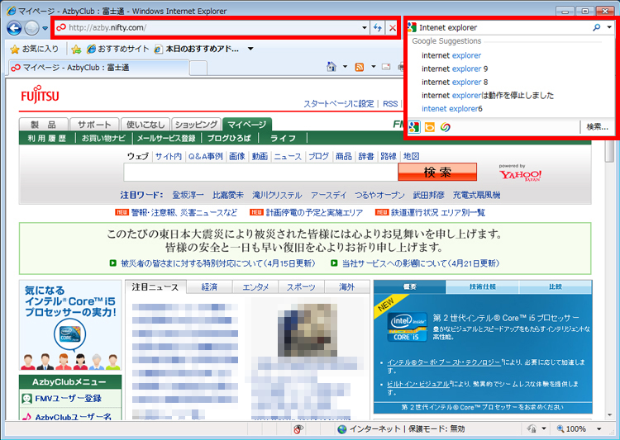This screenshot has height=440, width=620.
Task: Click the orange 検索 button
Action: [x=437, y=173]
